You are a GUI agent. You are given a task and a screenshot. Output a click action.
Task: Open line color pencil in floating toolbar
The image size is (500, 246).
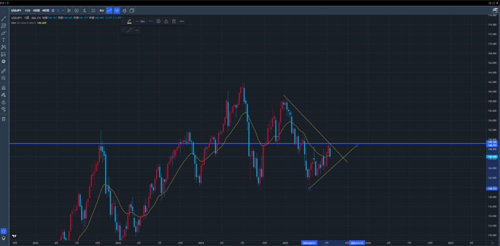[129, 21]
